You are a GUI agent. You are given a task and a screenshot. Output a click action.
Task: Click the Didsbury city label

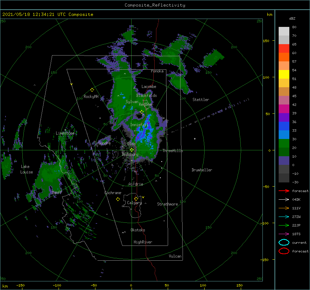[x=130, y=154]
